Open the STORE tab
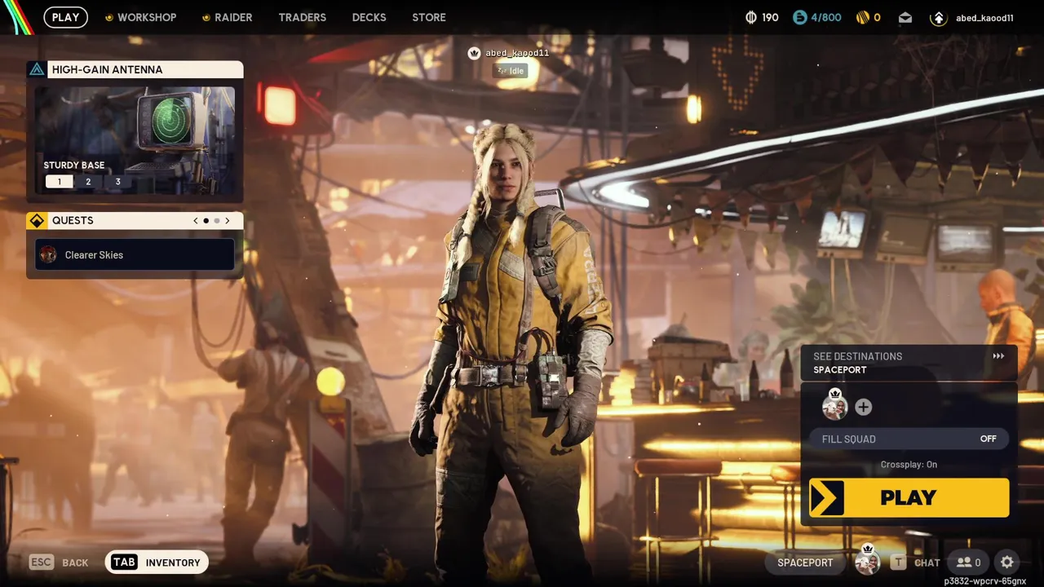Viewport: 1044px width, 587px height. 429,17
